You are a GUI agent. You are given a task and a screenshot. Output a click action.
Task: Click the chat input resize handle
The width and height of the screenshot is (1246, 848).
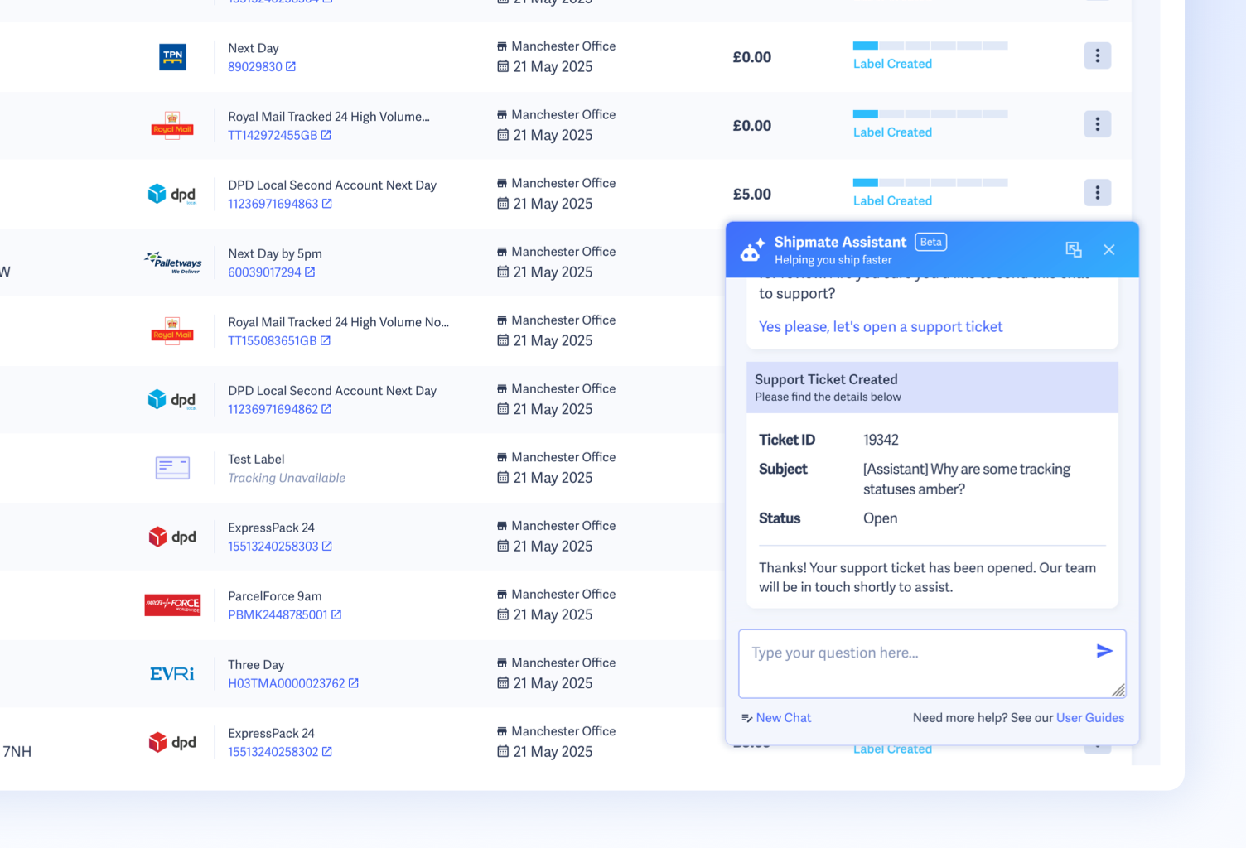[1118, 691]
